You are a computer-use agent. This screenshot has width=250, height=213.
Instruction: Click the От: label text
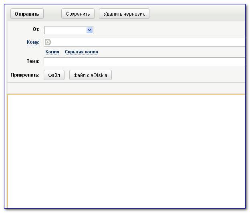(x=36, y=30)
